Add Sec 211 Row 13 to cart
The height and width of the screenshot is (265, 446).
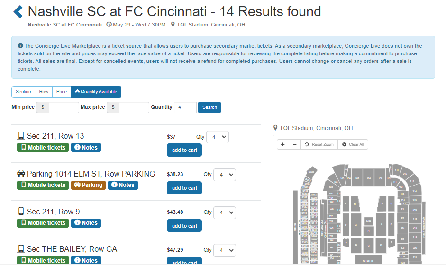pos(184,150)
